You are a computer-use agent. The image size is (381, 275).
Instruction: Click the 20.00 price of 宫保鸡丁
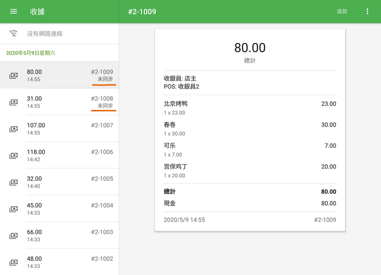point(329,167)
